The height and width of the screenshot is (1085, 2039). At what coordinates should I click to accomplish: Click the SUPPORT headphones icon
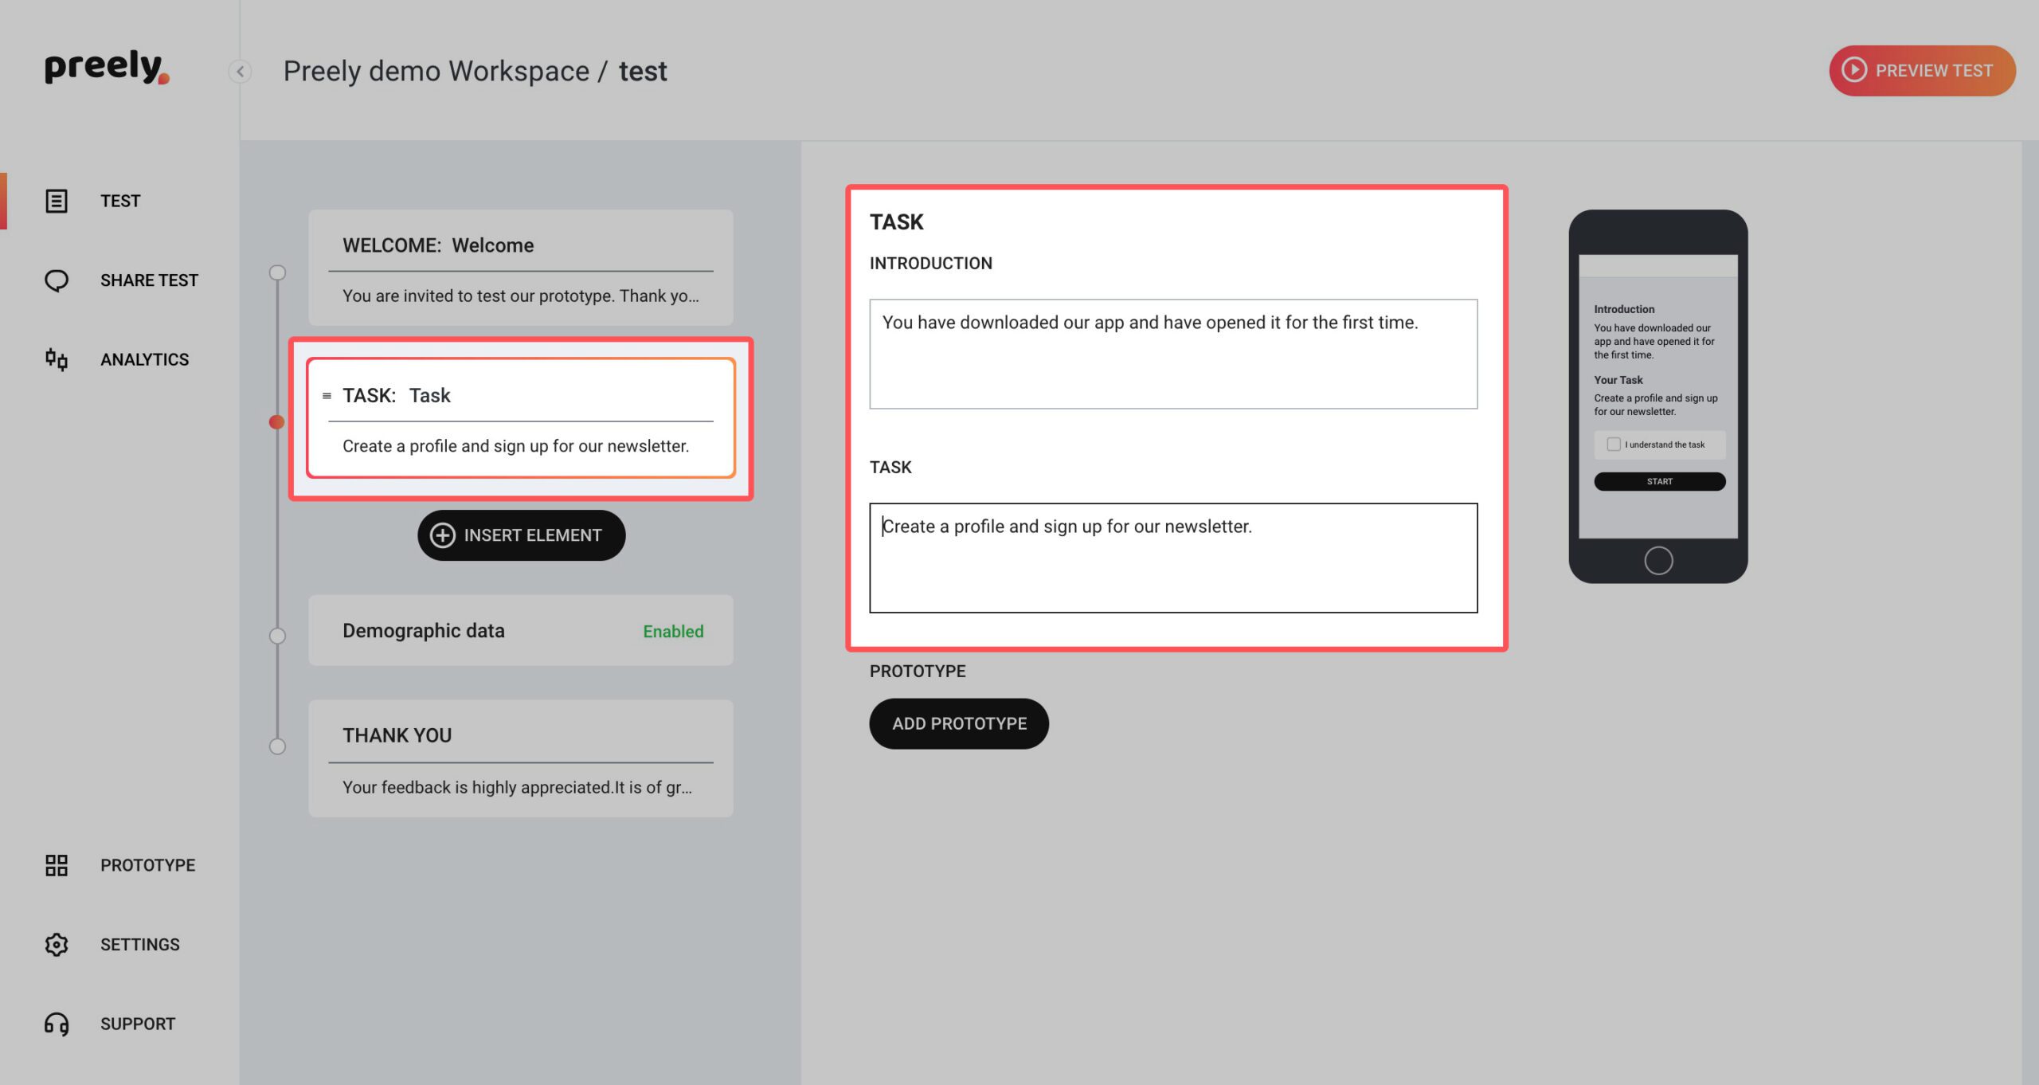(55, 1023)
